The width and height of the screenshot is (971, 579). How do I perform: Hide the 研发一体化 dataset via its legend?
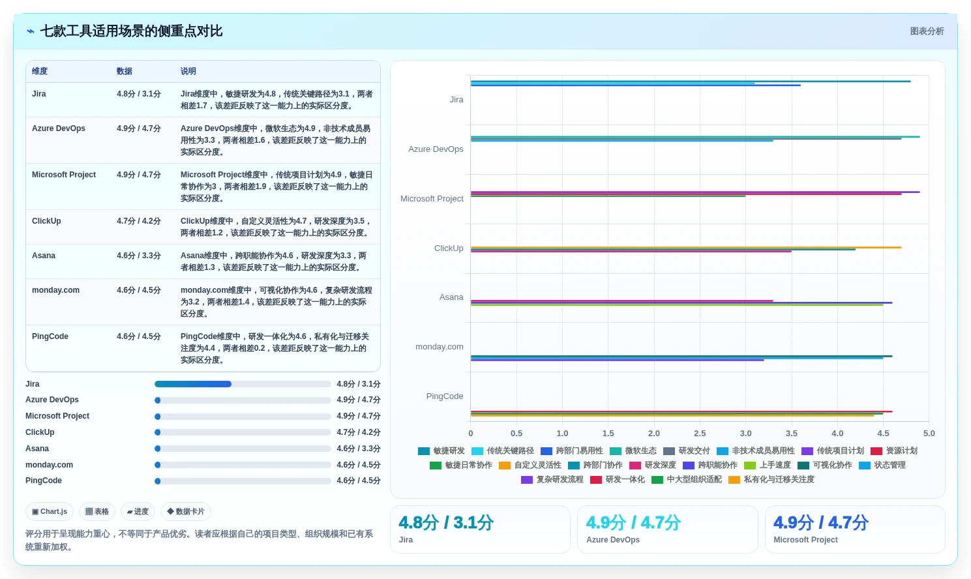[x=618, y=480]
